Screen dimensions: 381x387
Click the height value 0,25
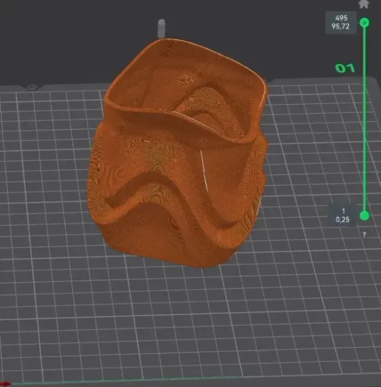pyautogui.click(x=342, y=220)
